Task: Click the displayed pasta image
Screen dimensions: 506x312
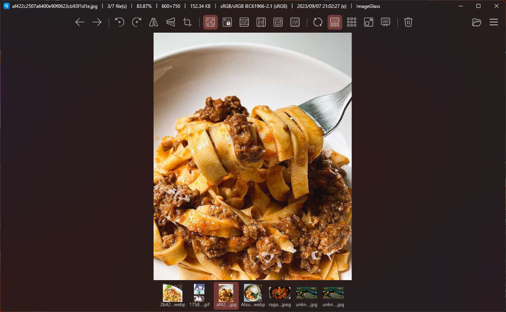Action: (252, 156)
